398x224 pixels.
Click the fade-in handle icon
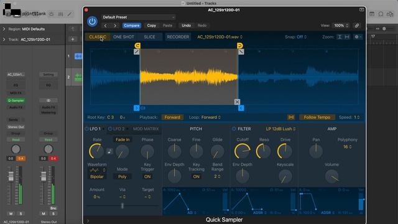coord(137,52)
